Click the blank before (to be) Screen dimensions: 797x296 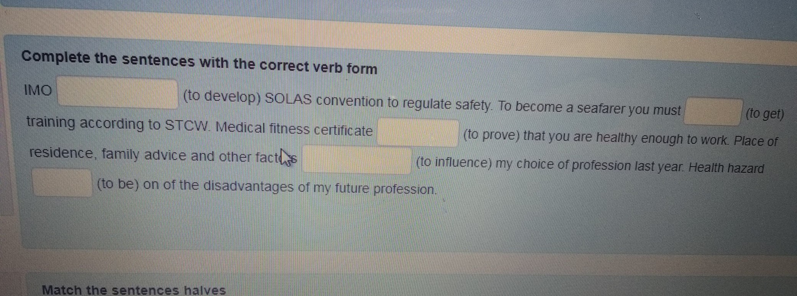pyautogui.click(x=62, y=183)
